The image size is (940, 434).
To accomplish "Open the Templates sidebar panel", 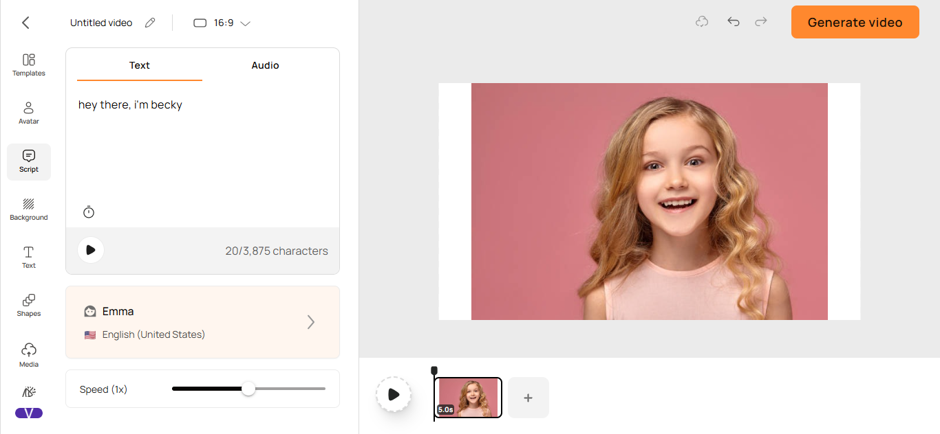I will point(29,65).
